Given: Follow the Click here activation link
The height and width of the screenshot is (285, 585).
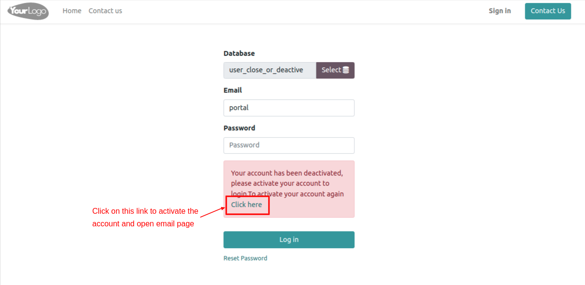Looking at the screenshot, I should pos(247,205).
